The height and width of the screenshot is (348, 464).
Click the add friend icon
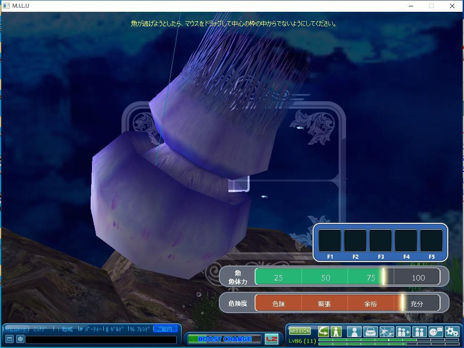pos(403,332)
